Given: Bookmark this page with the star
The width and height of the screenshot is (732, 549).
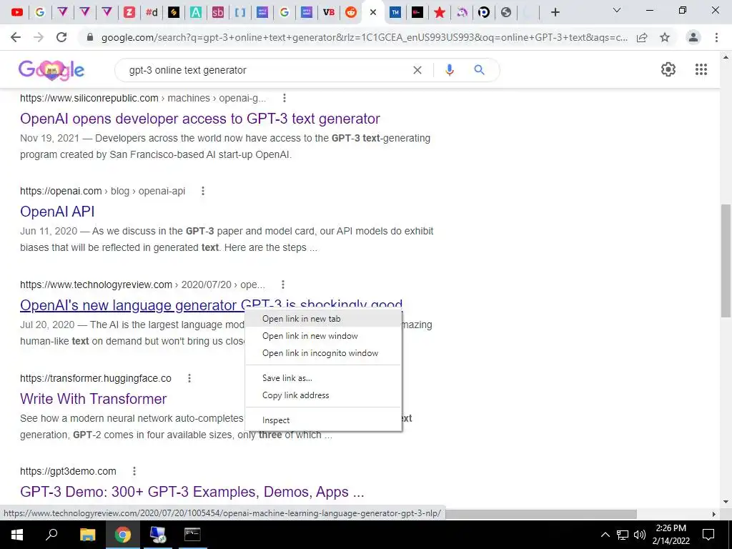Looking at the screenshot, I should (665, 37).
